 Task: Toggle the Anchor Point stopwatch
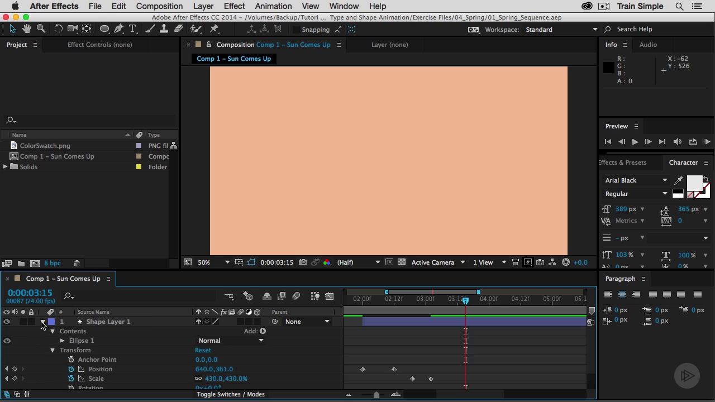pos(71,360)
